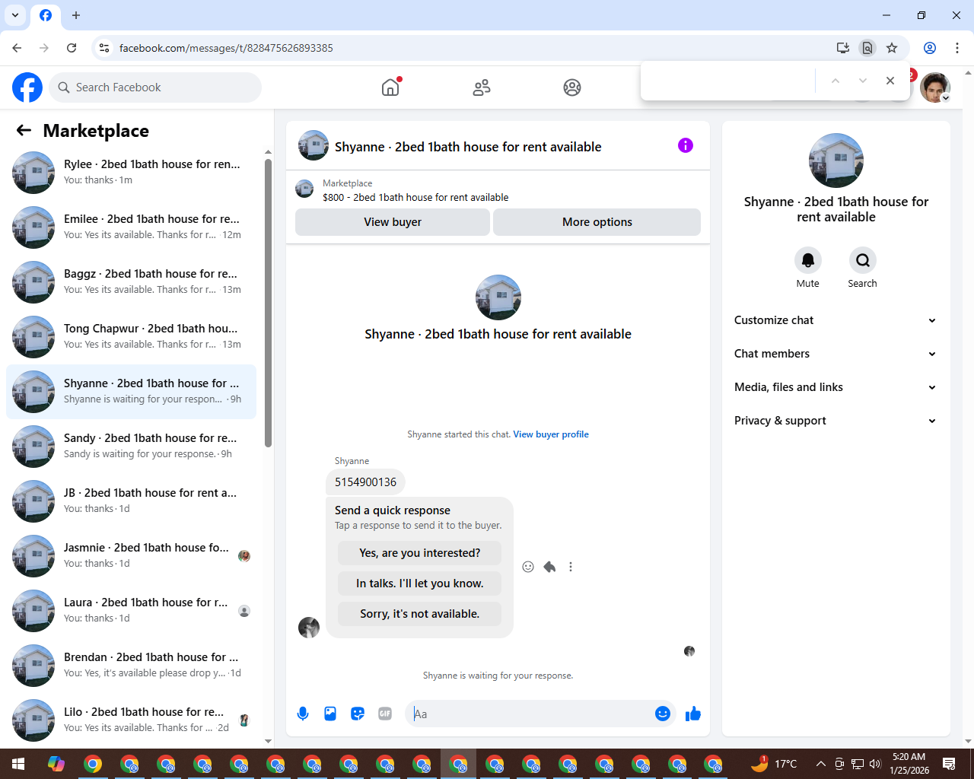Send quick response Sorry, it's not available.
Image resolution: width=974 pixels, height=779 pixels.
[x=420, y=614]
